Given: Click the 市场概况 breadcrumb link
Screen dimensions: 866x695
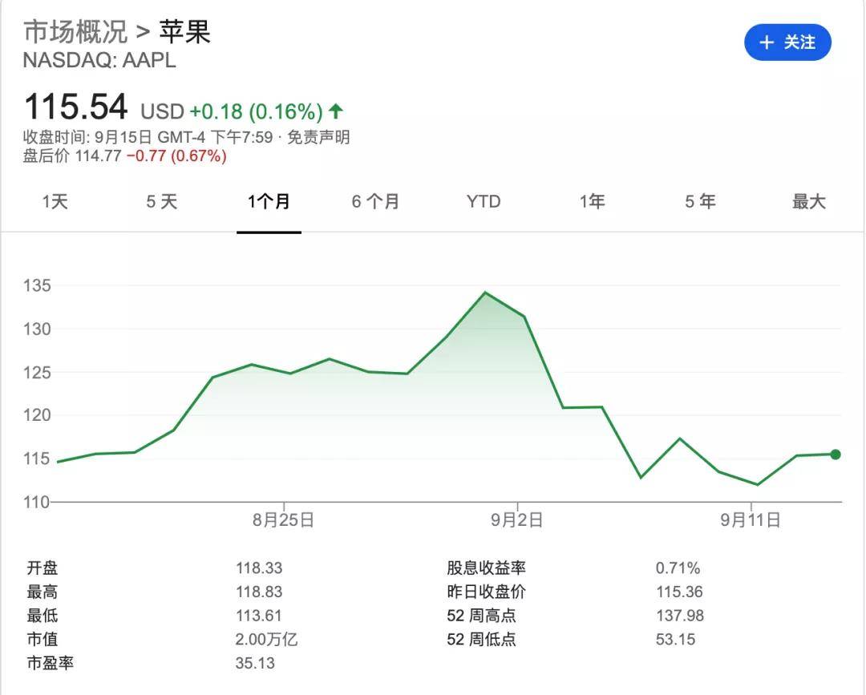Looking at the screenshot, I should pyautogui.click(x=75, y=33).
